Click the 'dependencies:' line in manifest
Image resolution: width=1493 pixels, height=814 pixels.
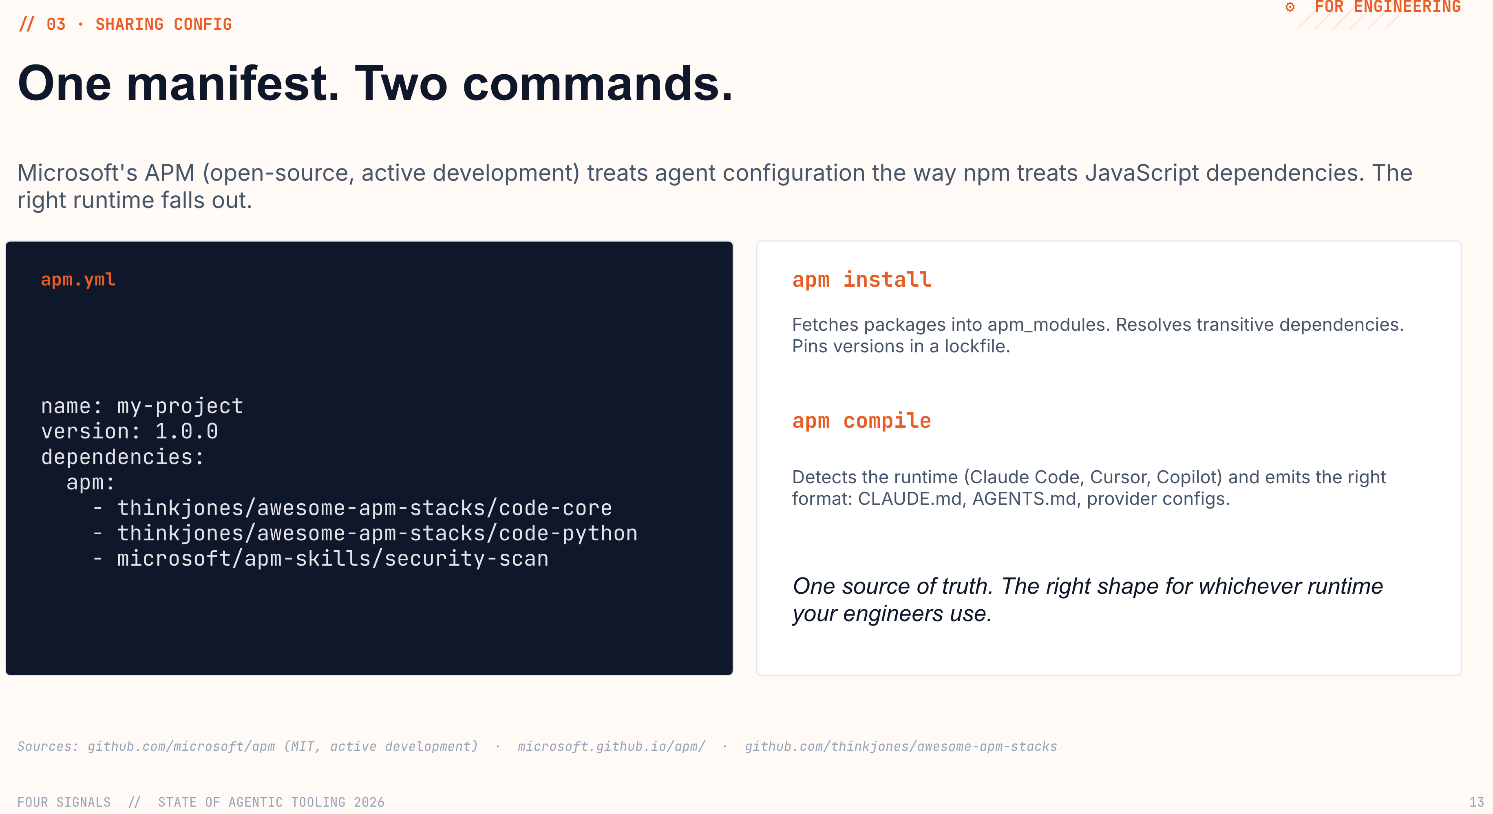tap(123, 457)
